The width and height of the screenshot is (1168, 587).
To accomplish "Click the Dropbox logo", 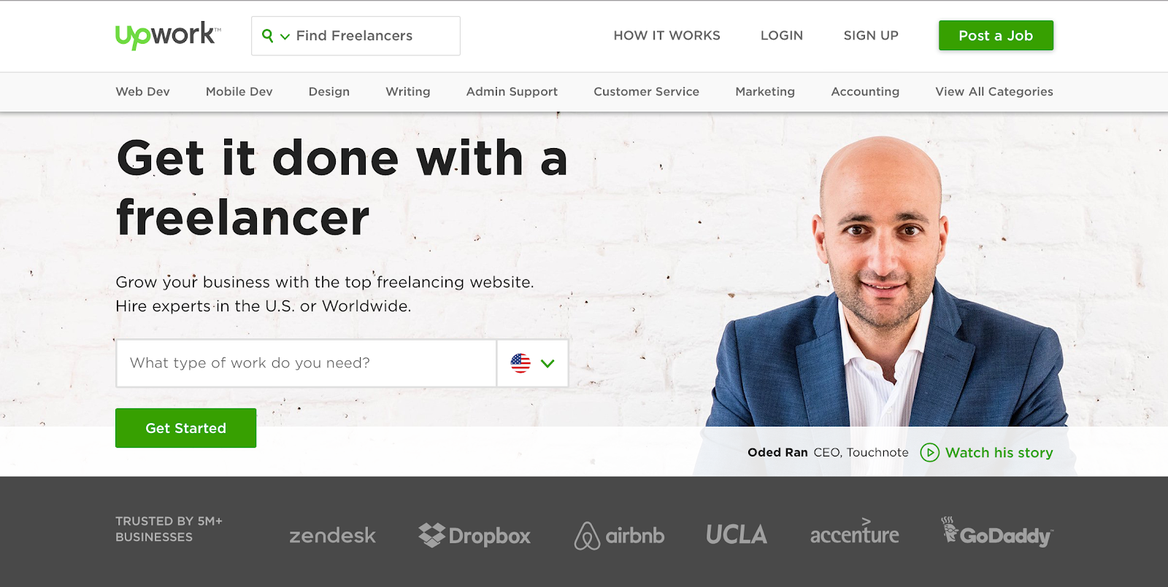I will click(x=474, y=535).
